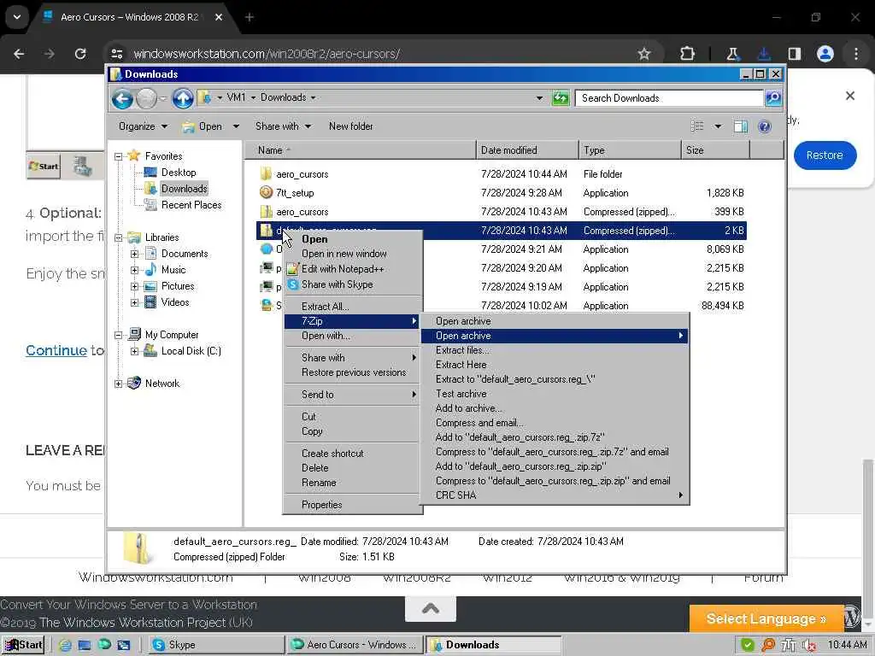875x656 pixels.
Task: Switch to Aero Cursors taskbar window
Action: point(355,645)
